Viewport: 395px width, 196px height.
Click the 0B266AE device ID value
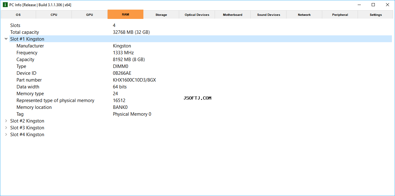click(x=122, y=73)
